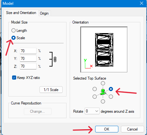Select the upper-left surface radio button

(x=94, y=89)
